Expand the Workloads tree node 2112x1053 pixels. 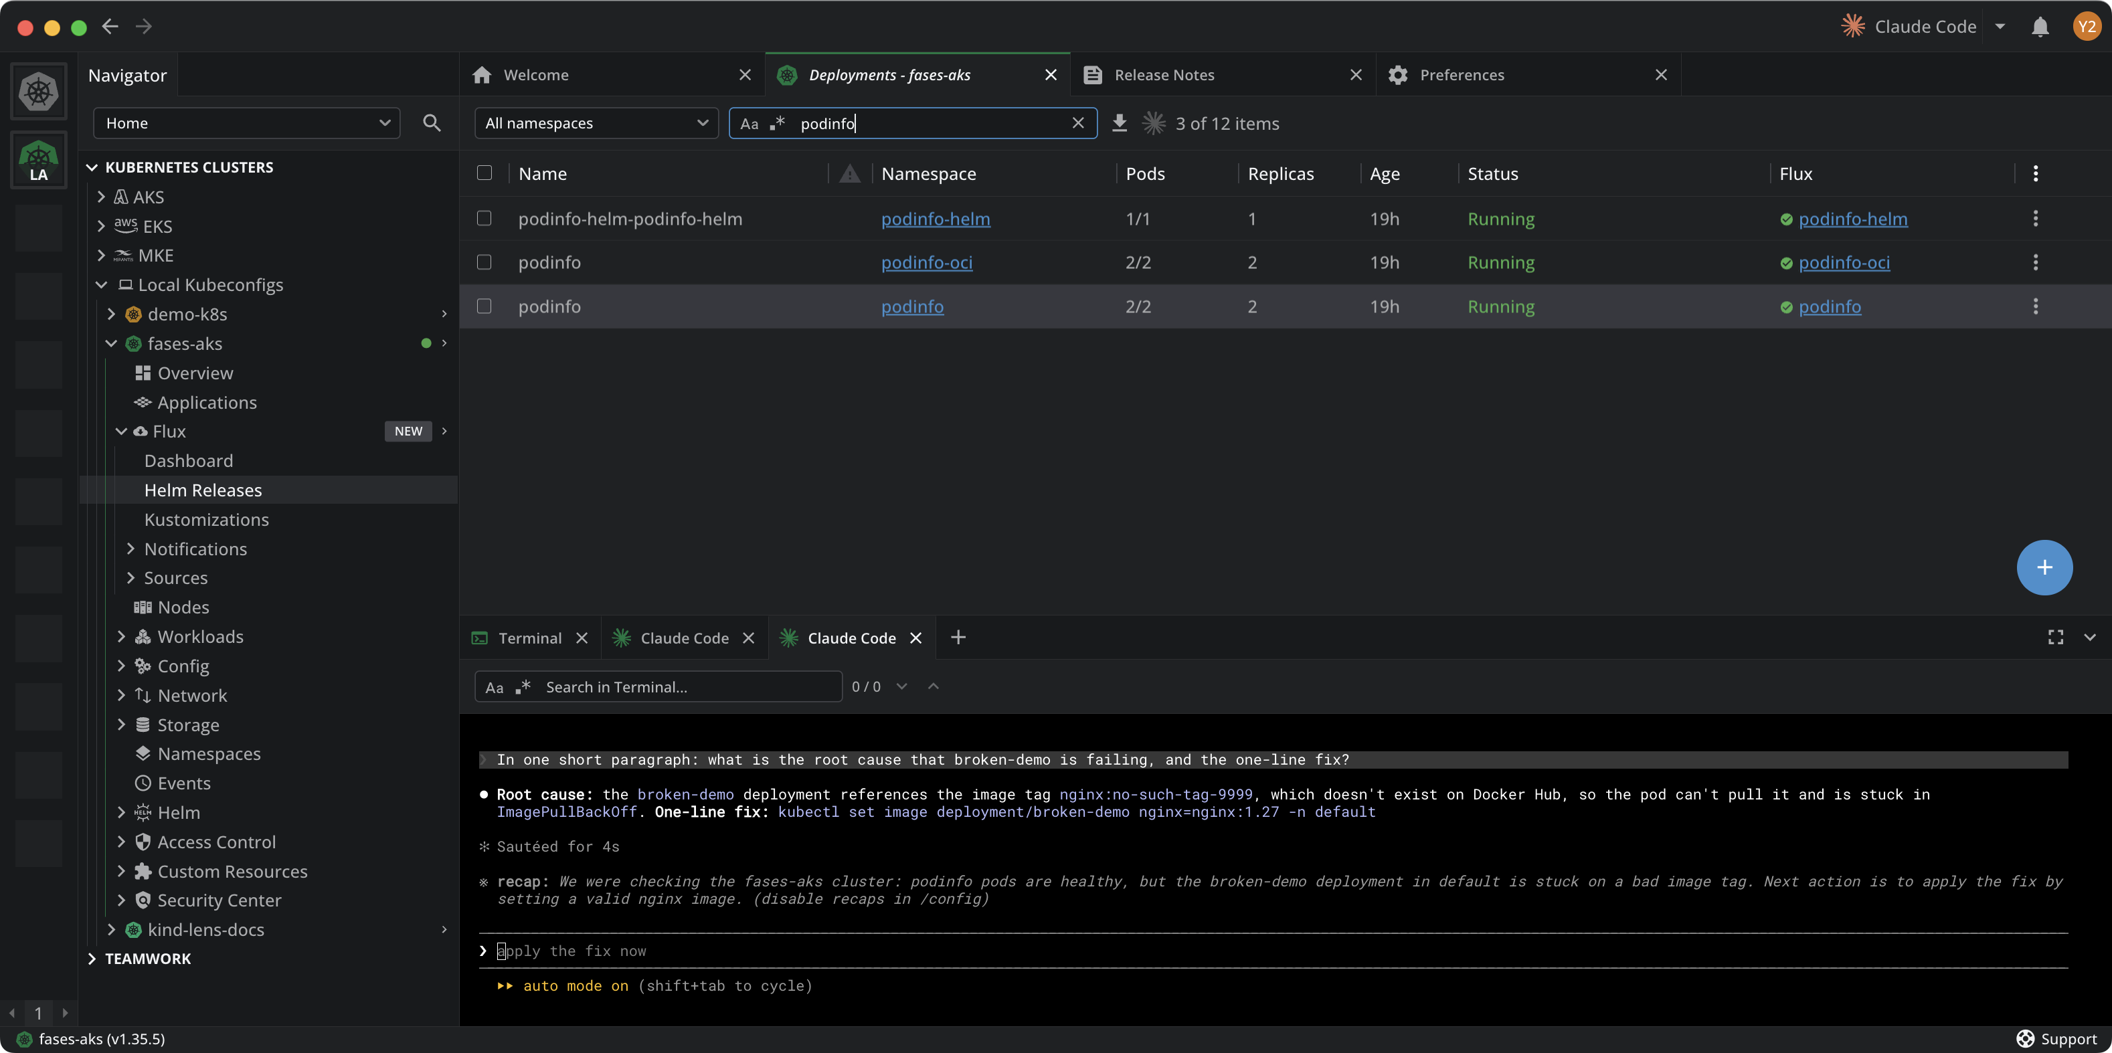[121, 636]
